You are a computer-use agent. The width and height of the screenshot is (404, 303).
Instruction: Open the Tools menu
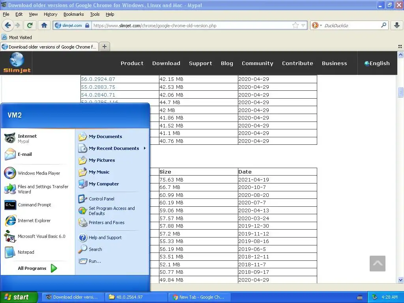tap(95, 14)
